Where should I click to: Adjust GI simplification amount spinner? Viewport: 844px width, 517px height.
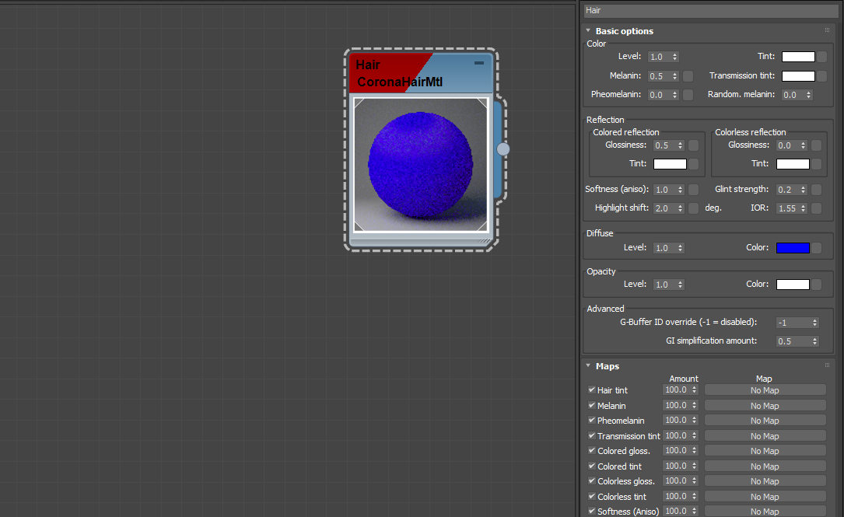click(815, 341)
